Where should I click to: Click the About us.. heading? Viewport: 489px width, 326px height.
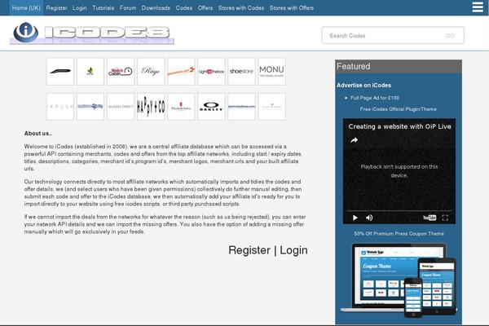pyautogui.click(x=38, y=134)
